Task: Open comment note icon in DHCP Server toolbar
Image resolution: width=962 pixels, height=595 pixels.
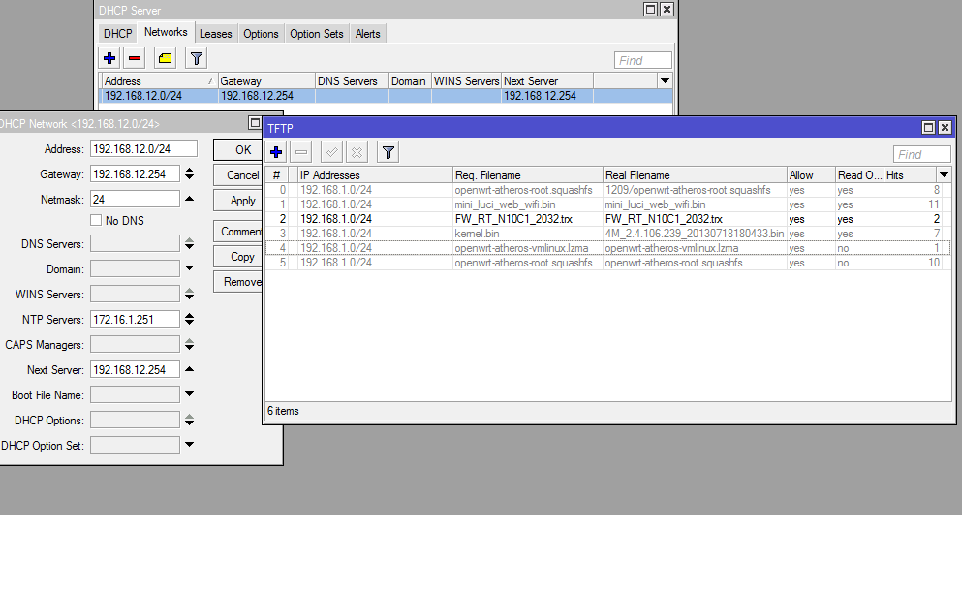Action: point(165,58)
